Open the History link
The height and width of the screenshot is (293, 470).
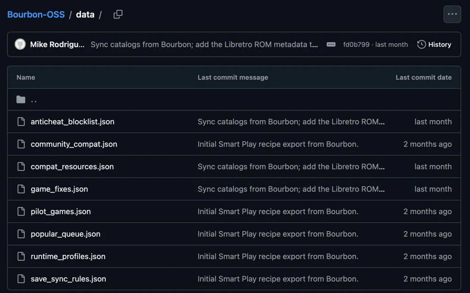click(x=434, y=44)
